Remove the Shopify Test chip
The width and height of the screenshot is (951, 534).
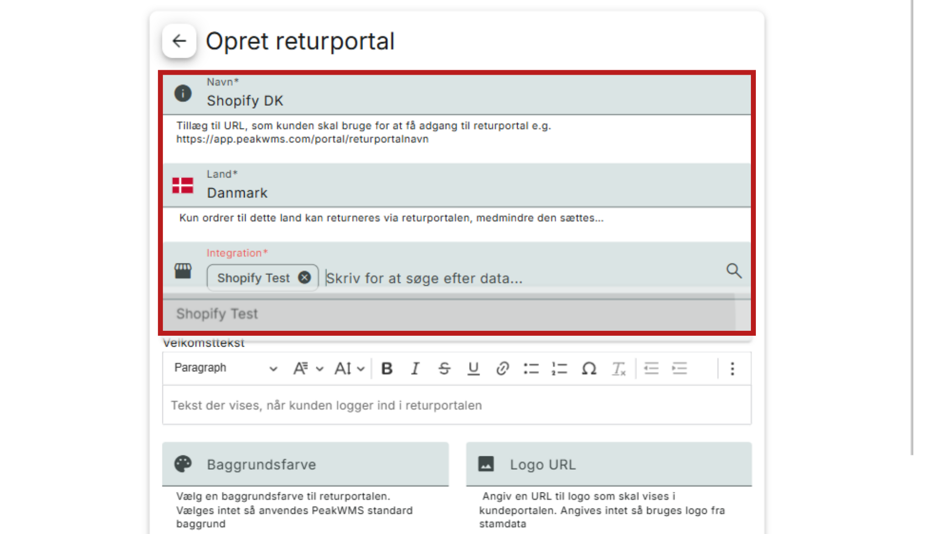(305, 278)
